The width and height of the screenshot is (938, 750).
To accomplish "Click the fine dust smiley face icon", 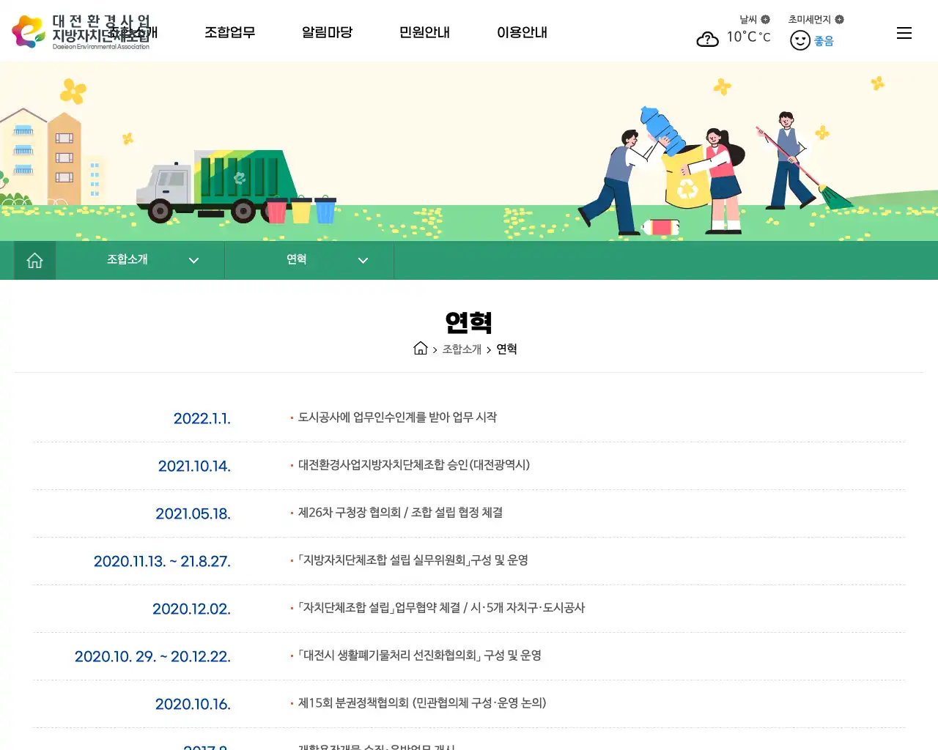I will point(799,40).
